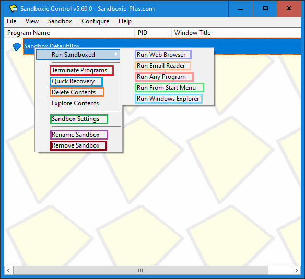Open the Help menu
305x279 pixels.
[x=125, y=21]
